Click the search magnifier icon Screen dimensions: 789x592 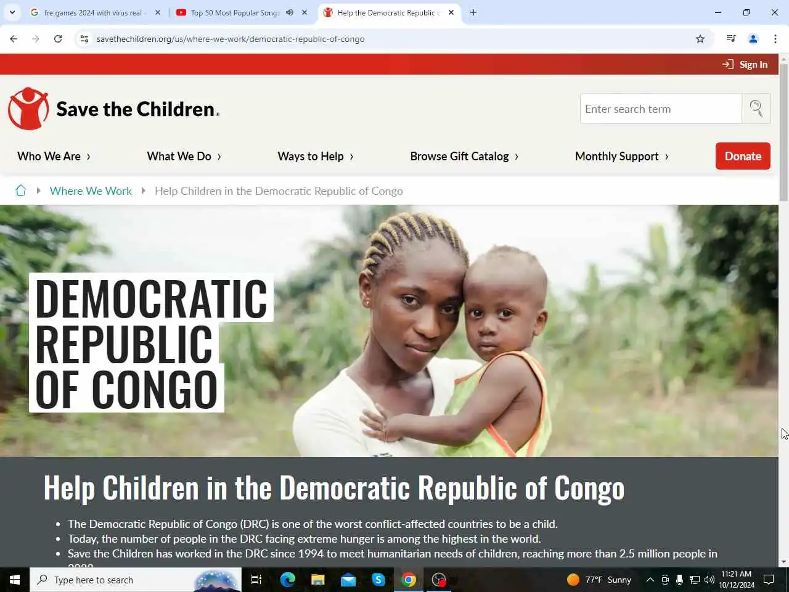click(756, 109)
